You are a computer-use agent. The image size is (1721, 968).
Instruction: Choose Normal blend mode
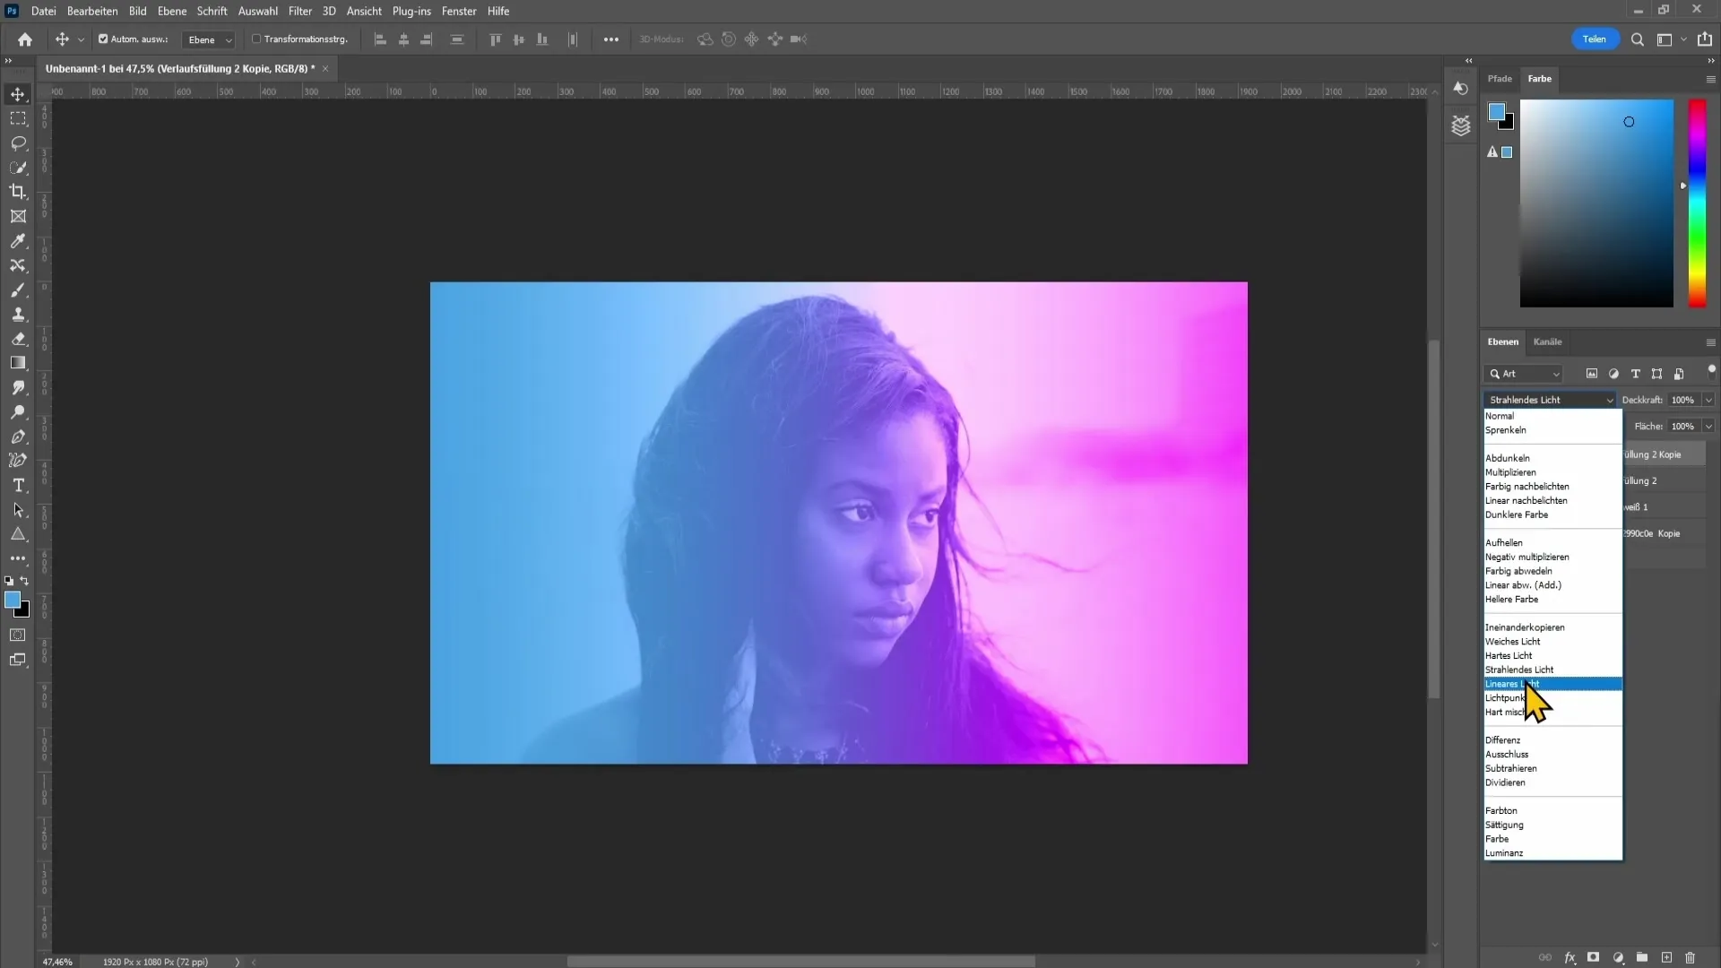(1552, 416)
